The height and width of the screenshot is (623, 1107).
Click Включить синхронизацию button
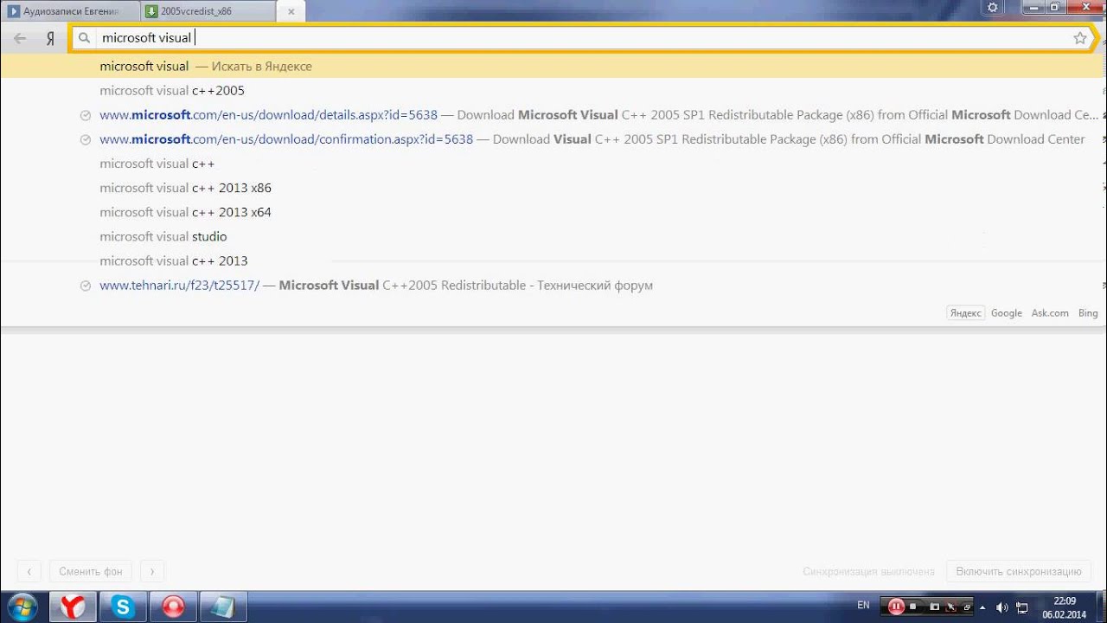(1018, 571)
